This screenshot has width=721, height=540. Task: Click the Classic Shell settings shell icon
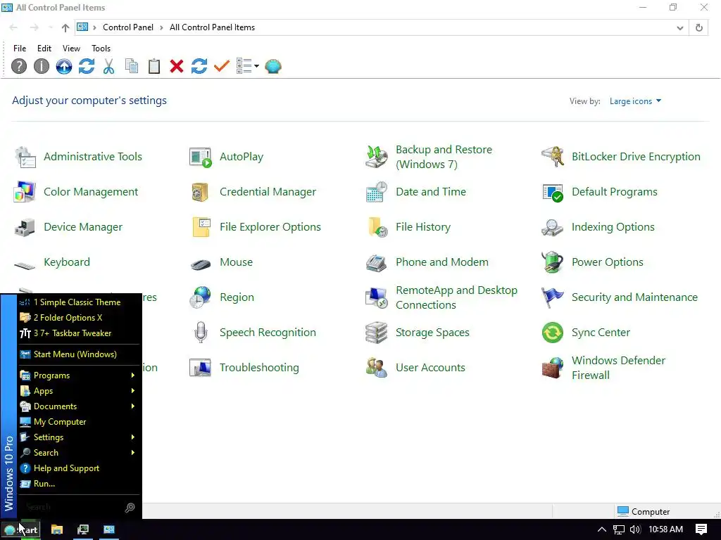pyautogui.click(x=273, y=67)
